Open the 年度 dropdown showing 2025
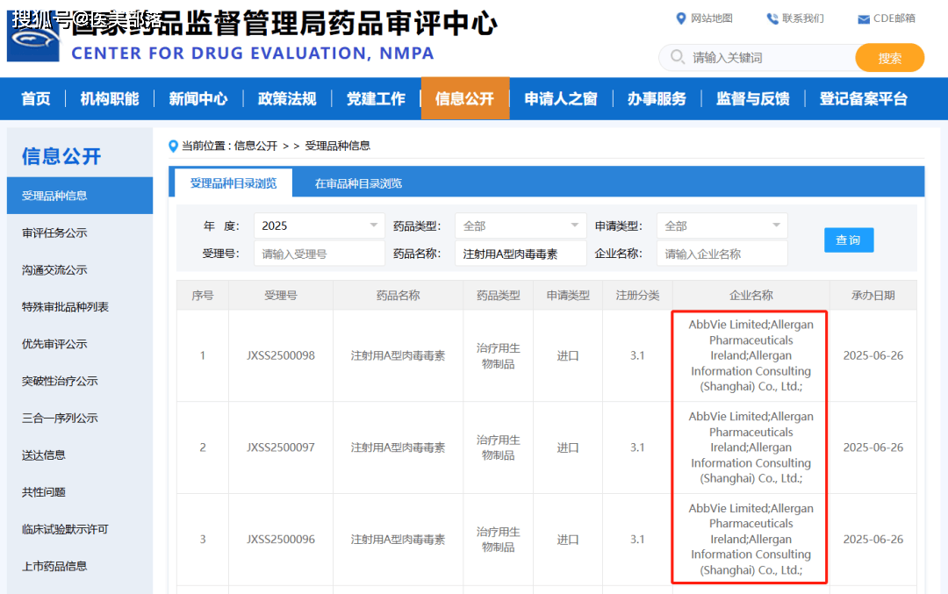The height and width of the screenshot is (594, 948). [x=320, y=226]
